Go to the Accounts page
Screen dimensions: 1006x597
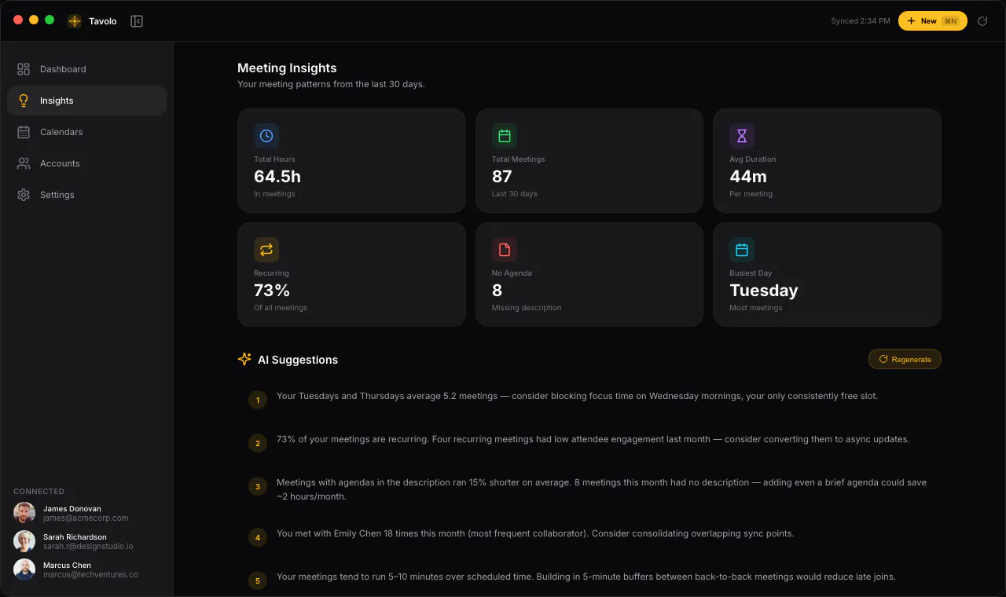[x=86, y=163]
